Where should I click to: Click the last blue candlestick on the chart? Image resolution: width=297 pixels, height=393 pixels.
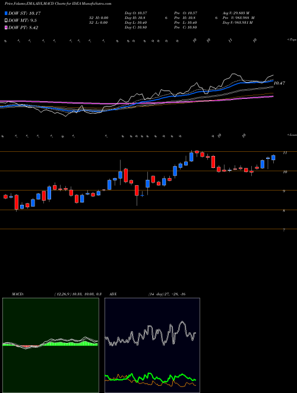click(273, 158)
